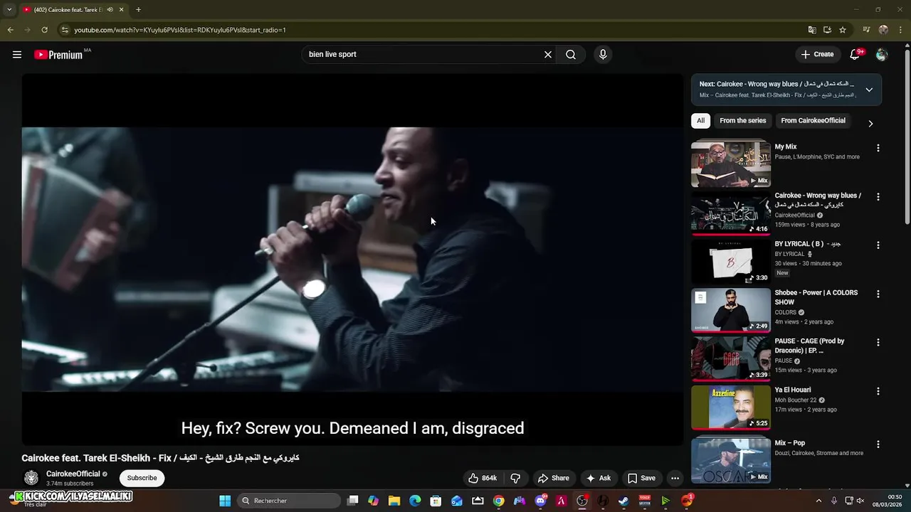The image size is (911, 512).
Task: Open Steam from taskbar
Action: (623, 501)
